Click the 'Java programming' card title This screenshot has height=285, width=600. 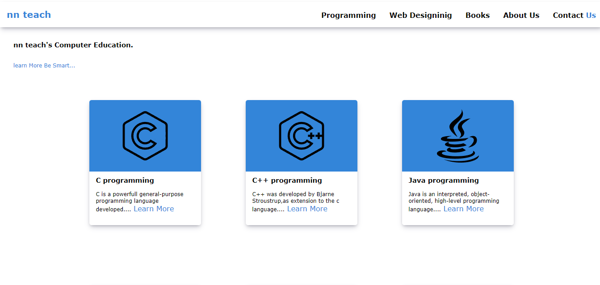443,180
